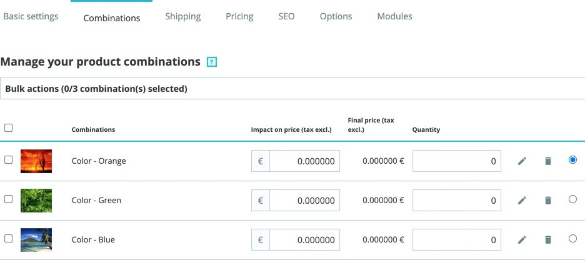The width and height of the screenshot is (585, 260).
Task: Tick the select-all combinations checkbox
Action: [x=8, y=128]
